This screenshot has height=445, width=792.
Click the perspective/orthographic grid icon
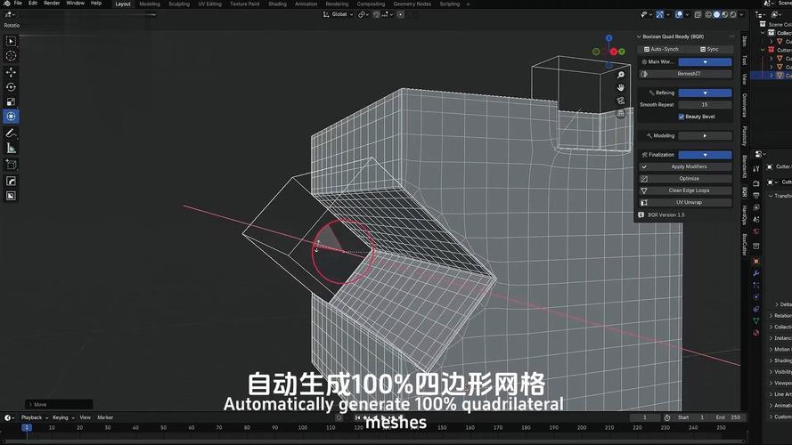[x=621, y=114]
